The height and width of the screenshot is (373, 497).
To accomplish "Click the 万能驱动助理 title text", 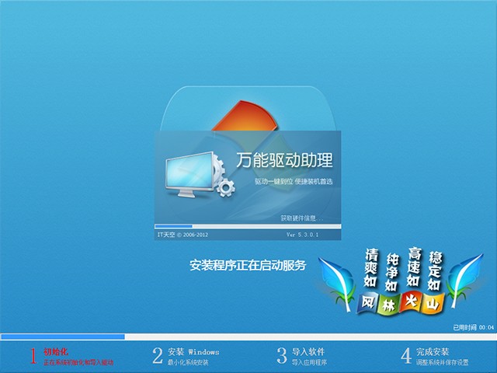I will (285, 160).
